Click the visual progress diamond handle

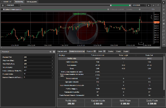[108, 9]
